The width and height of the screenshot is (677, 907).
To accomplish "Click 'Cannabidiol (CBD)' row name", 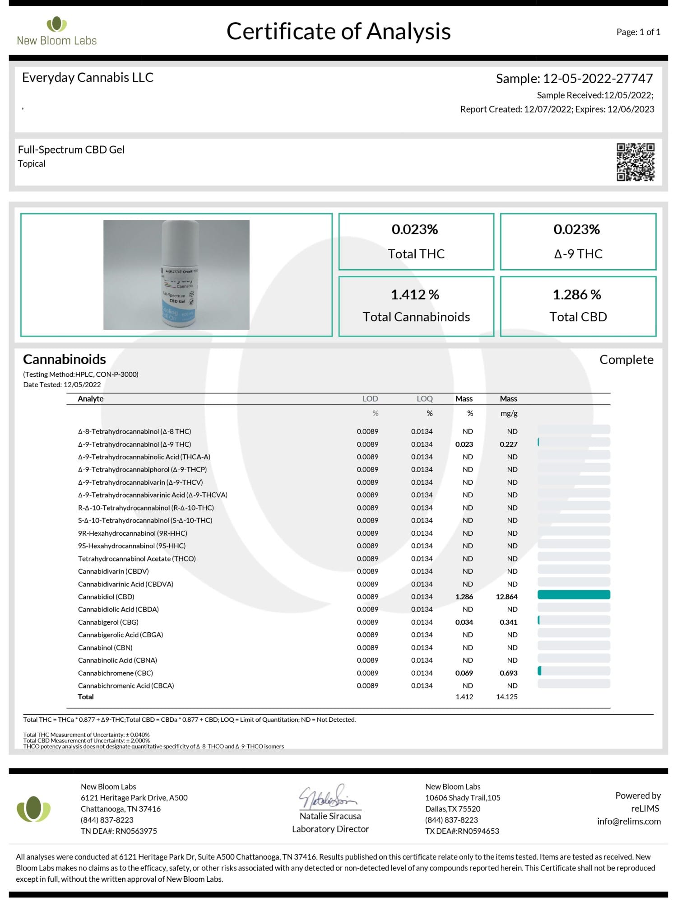I will click(106, 597).
